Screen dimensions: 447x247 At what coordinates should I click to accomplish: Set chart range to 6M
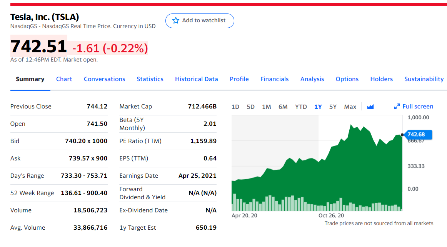tap(283, 107)
